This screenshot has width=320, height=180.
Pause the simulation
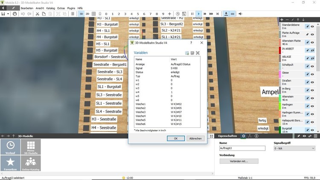click(192, 14)
